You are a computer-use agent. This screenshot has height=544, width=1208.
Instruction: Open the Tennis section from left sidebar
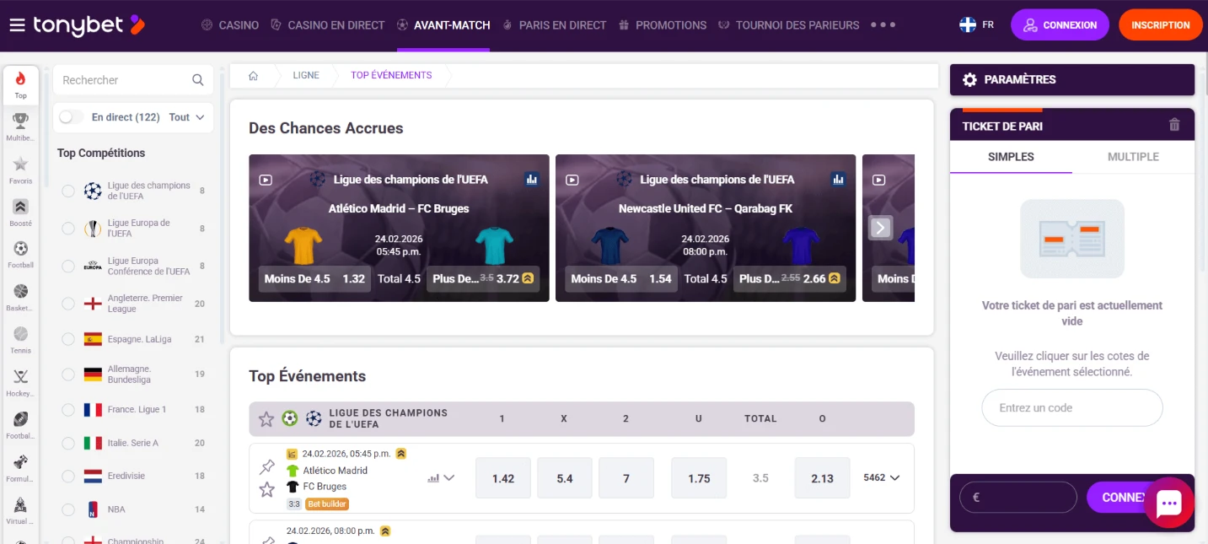pos(20,337)
